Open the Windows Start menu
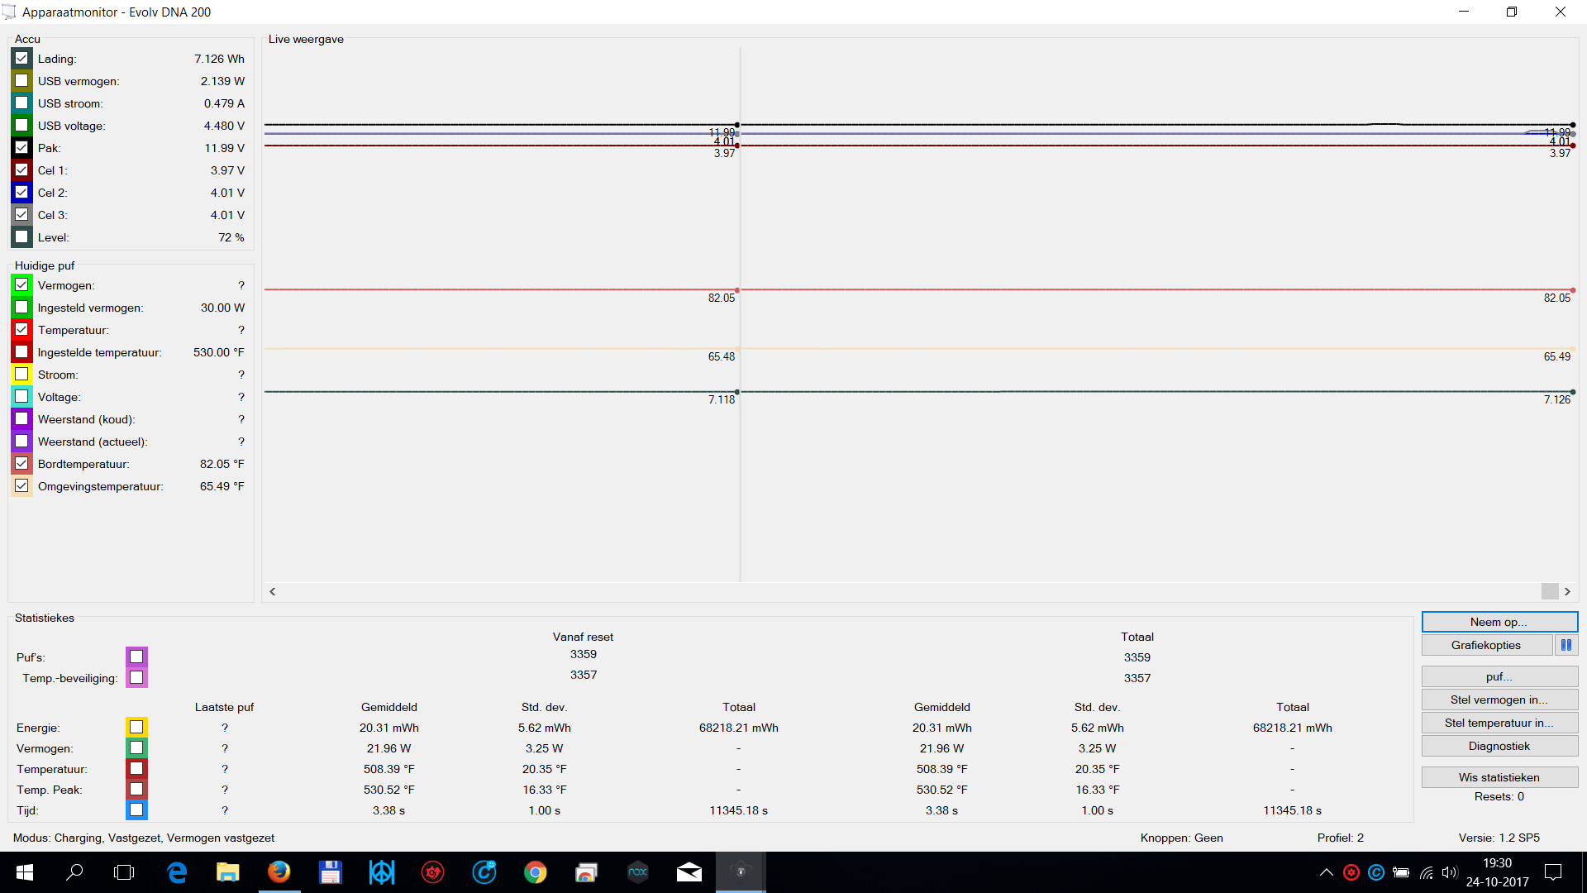The width and height of the screenshot is (1587, 893). 24,872
